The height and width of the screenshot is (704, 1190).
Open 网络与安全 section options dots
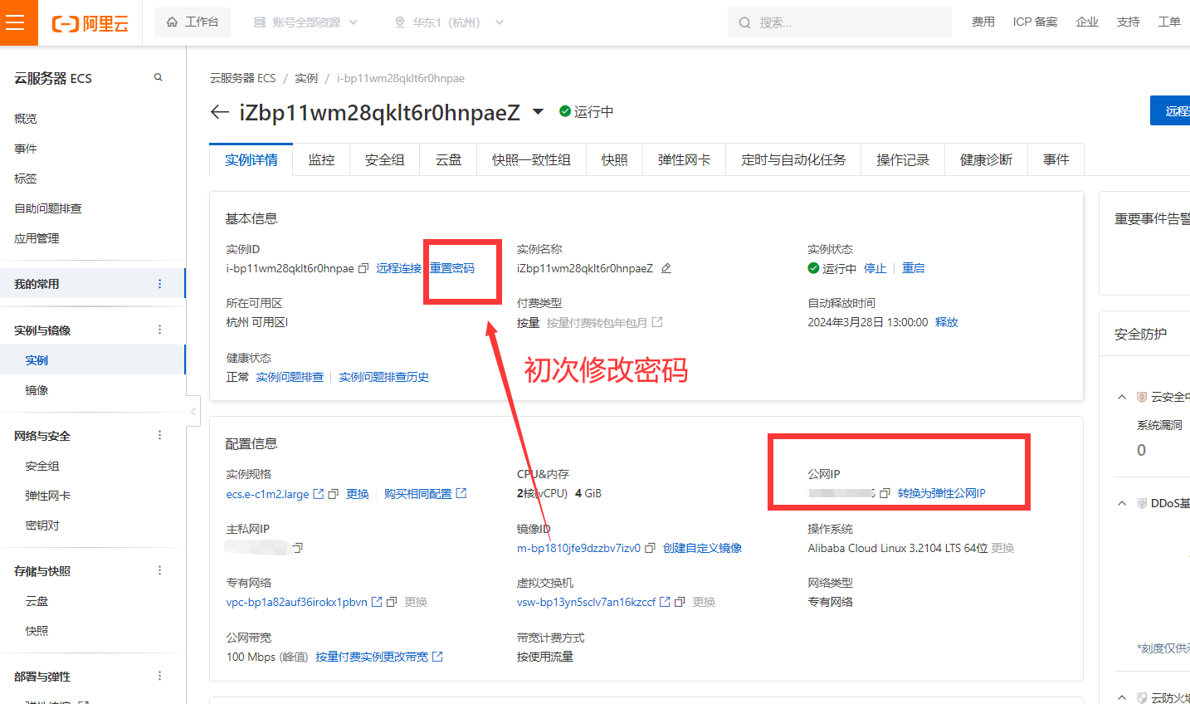point(160,435)
